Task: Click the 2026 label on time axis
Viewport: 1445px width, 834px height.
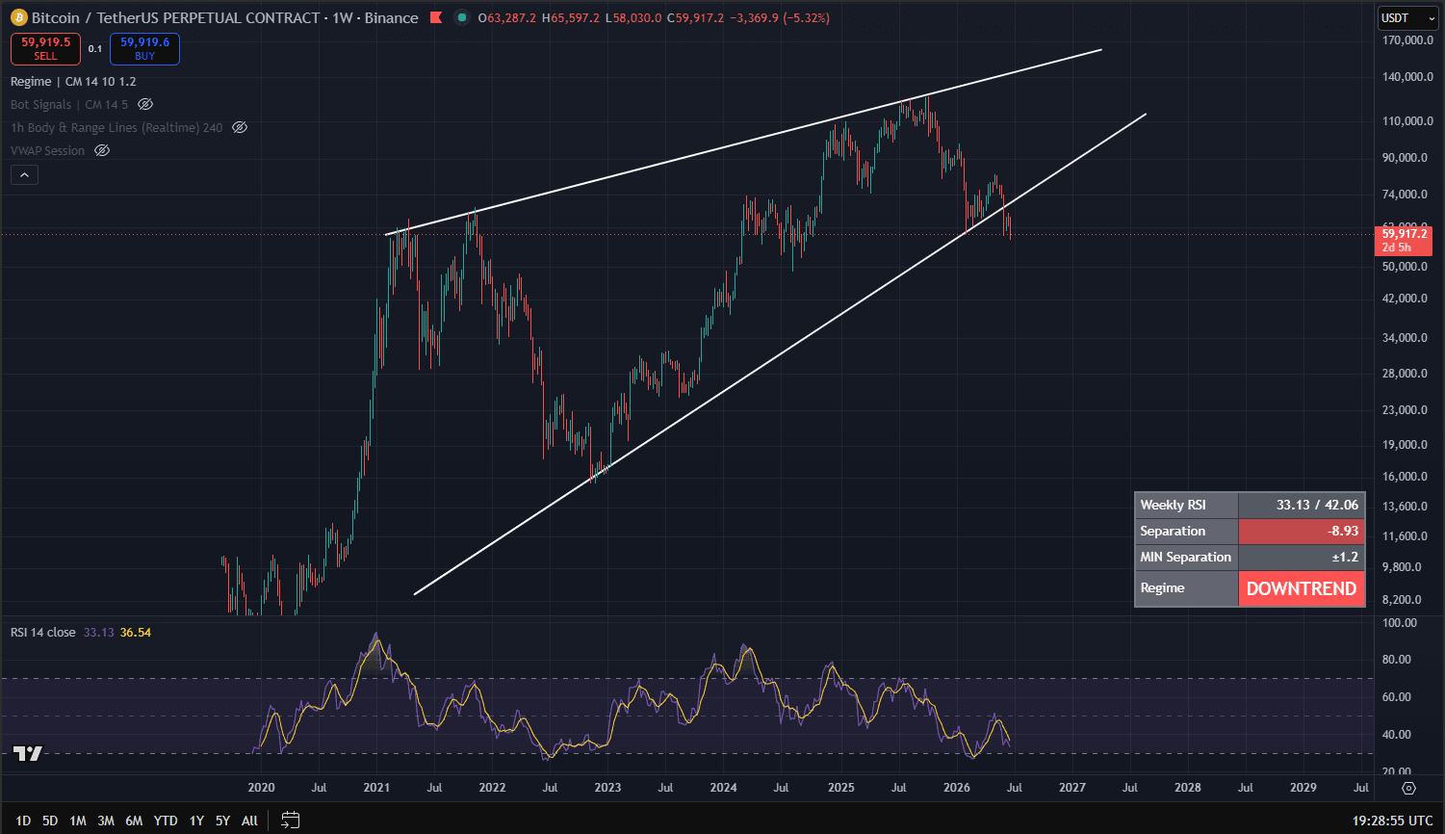Action: click(x=957, y=787)
